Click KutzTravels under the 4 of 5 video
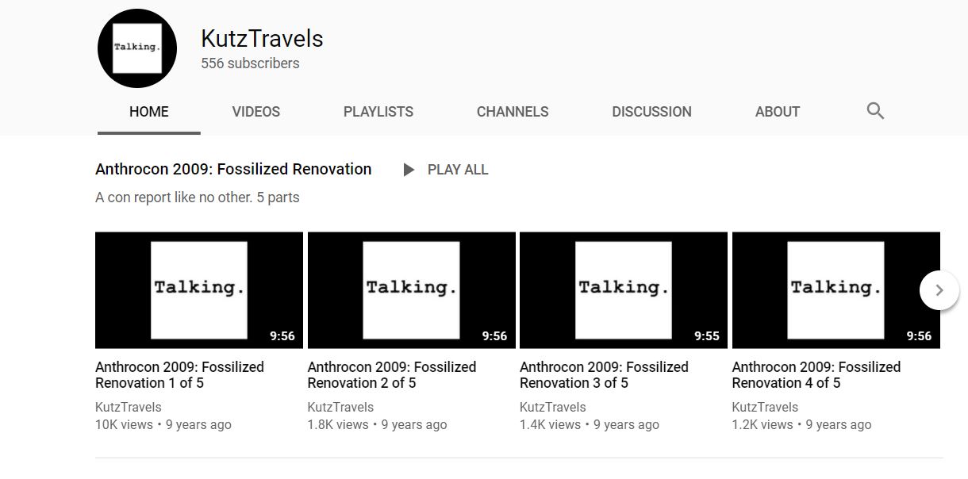The height and width of the screenshot is (479, 968). 765,407
